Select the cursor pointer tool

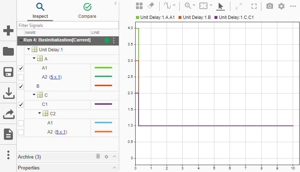coord(221,6)
